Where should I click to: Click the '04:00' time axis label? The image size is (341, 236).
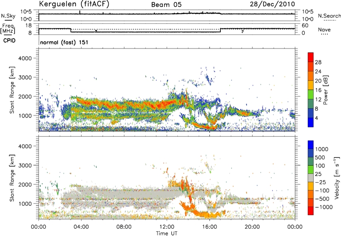(81, 227)
